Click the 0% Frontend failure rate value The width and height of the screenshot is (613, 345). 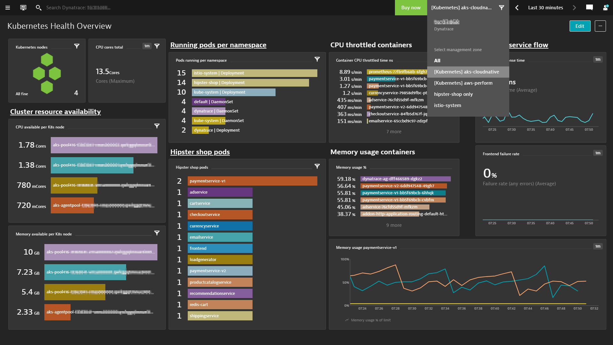click(490, 173)
